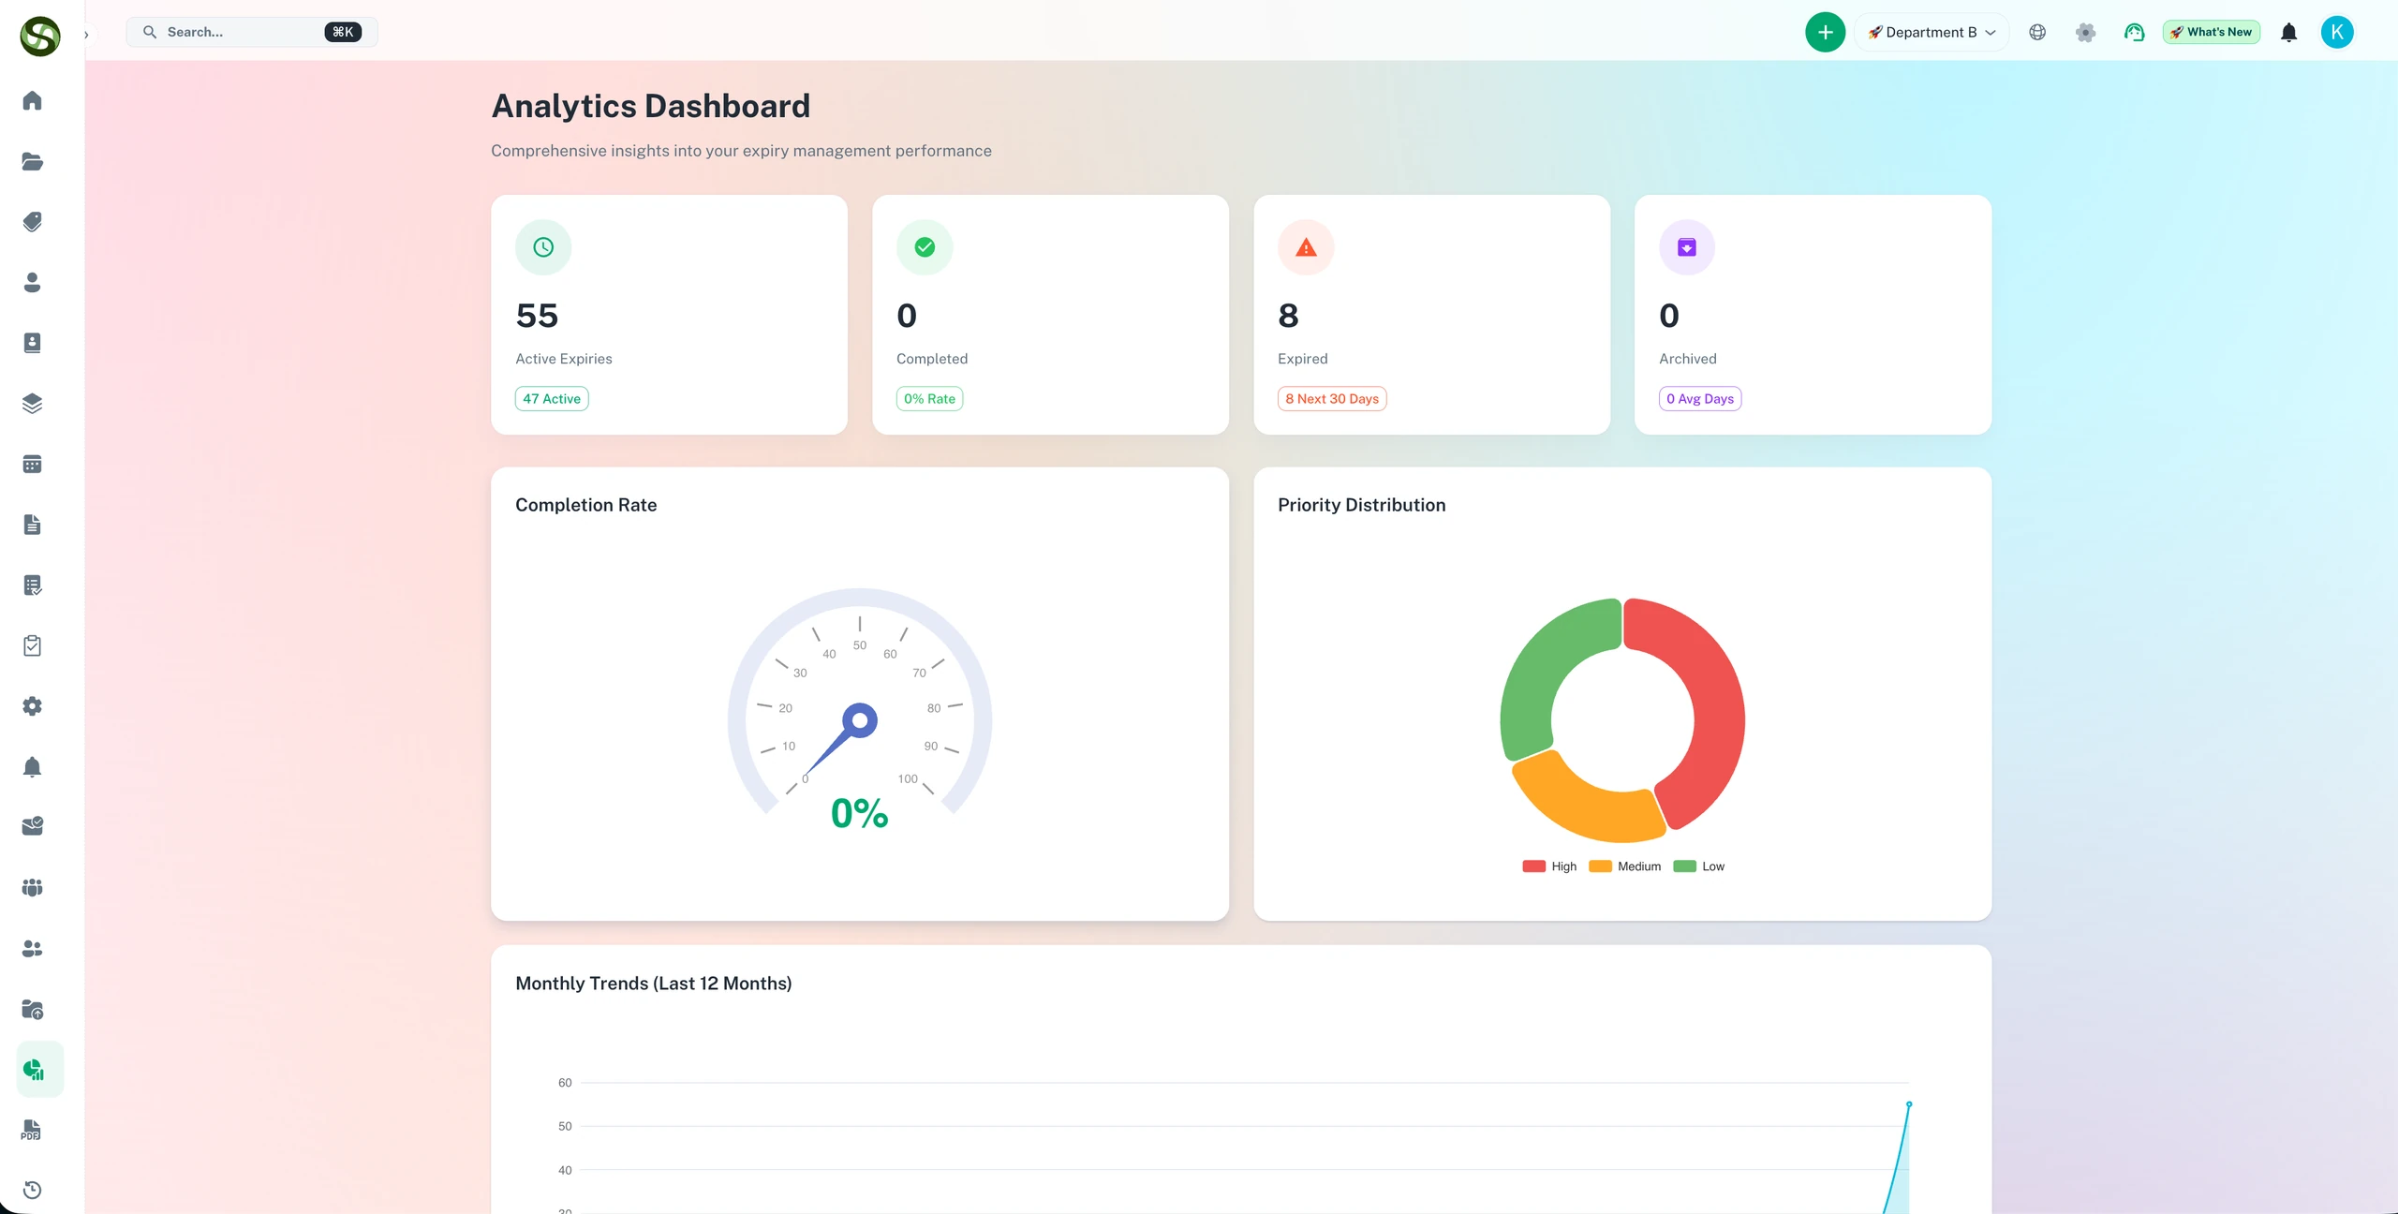Screen dimensions: 2398x1214
Task: Click the app logo at top left
Action: click(40, 37)
